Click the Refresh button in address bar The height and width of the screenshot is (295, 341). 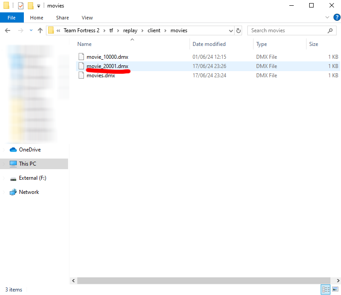239,30
